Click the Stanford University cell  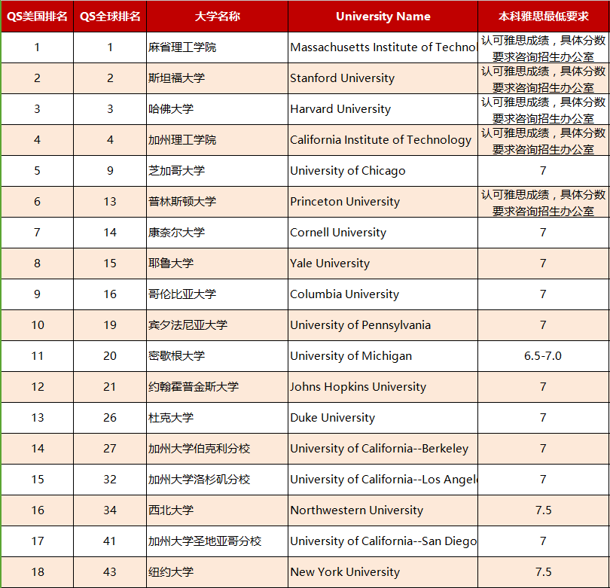click(383, 78)
